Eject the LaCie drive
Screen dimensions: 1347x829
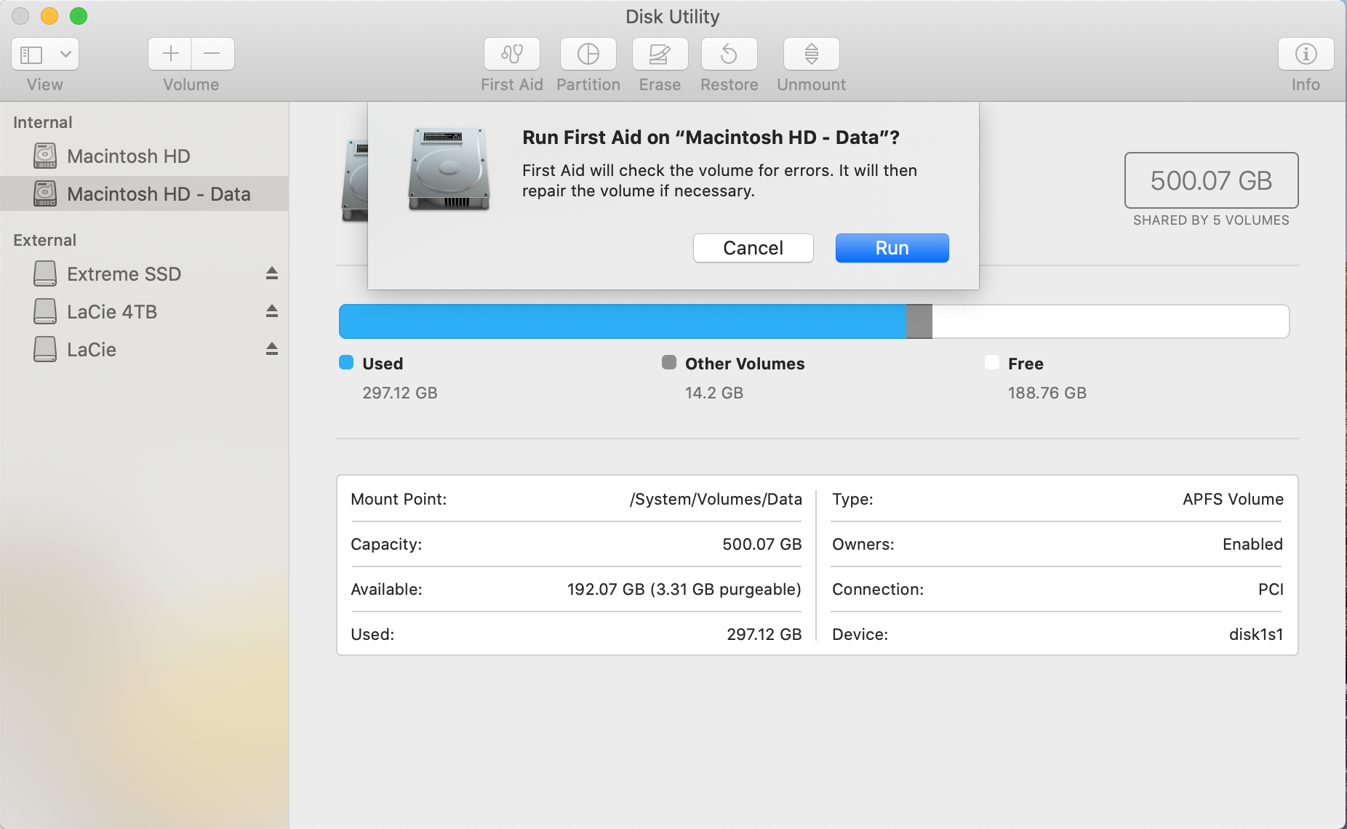pyautogui.click(x=271, y=349)
